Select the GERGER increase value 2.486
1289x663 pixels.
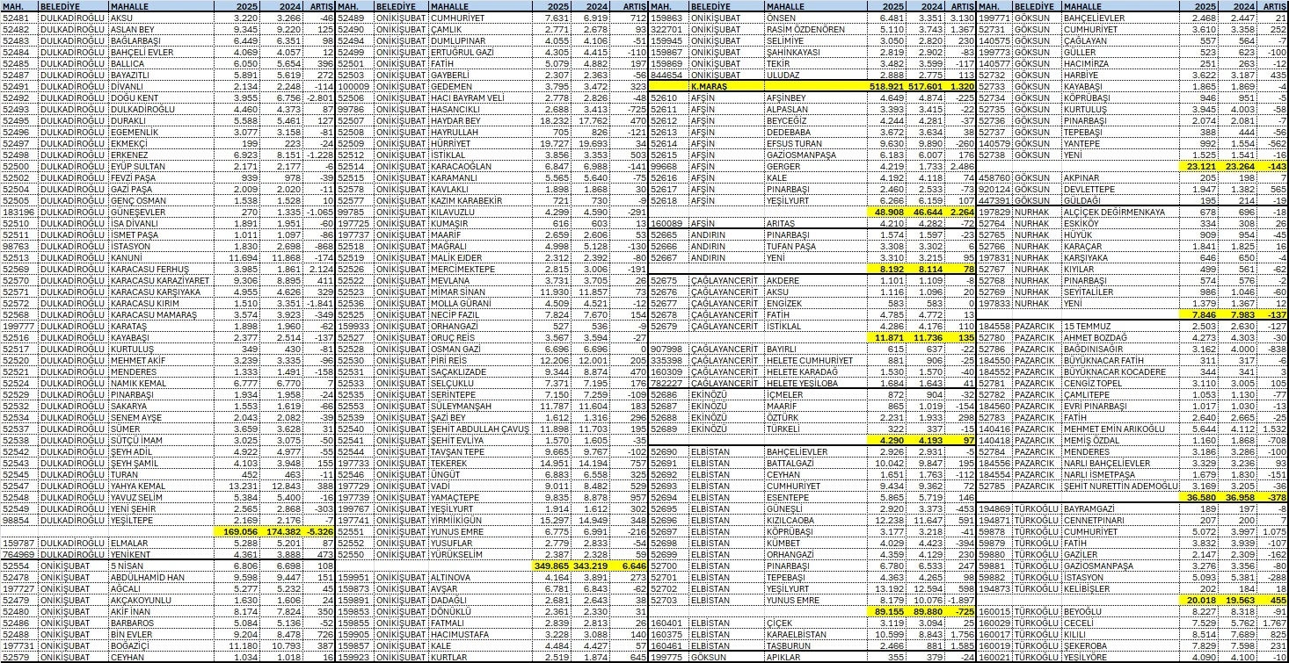962,166
